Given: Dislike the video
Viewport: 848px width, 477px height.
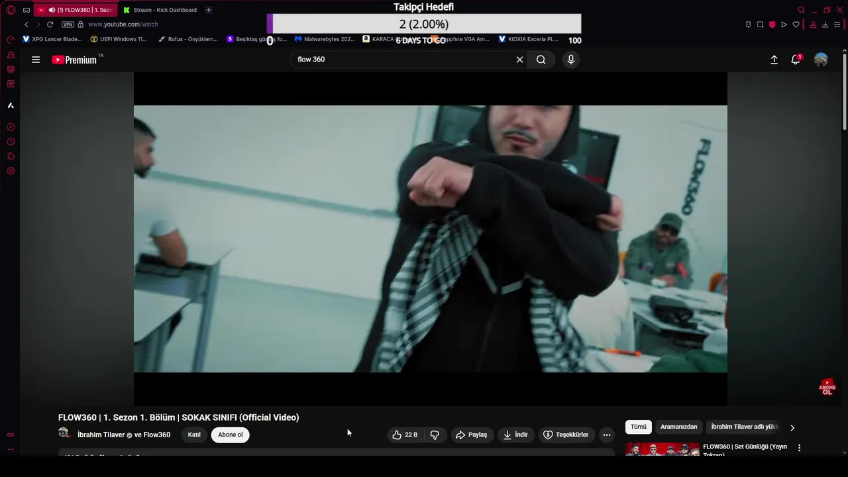Looking at the screenshot, I should coord(435,435).
